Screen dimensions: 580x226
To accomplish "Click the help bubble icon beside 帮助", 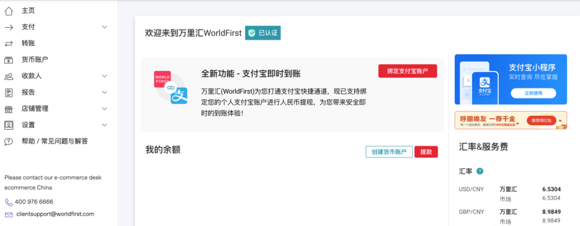I will tap(9, 142).
